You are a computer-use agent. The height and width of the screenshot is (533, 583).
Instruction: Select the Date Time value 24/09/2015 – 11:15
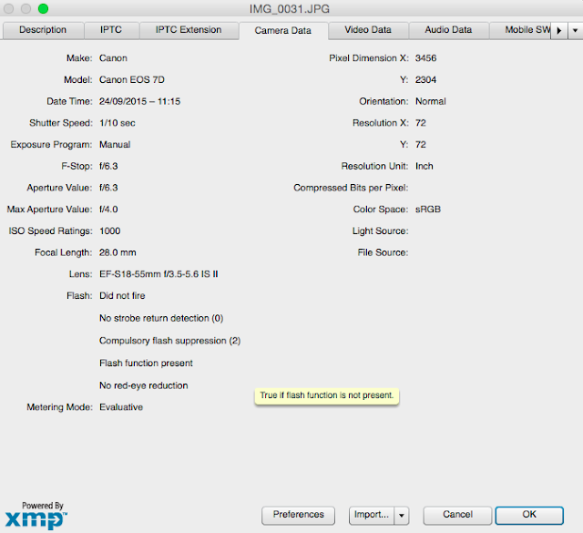(x=139, y=101)
